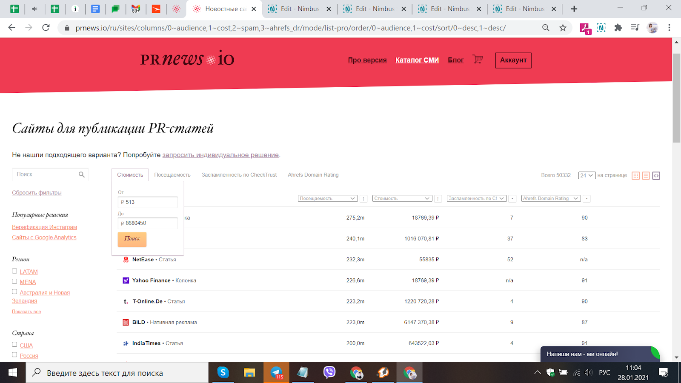Viewport: 681px width, 383px height.
Task: Expand regions with Показать все
Action: [x=26, y=312]
